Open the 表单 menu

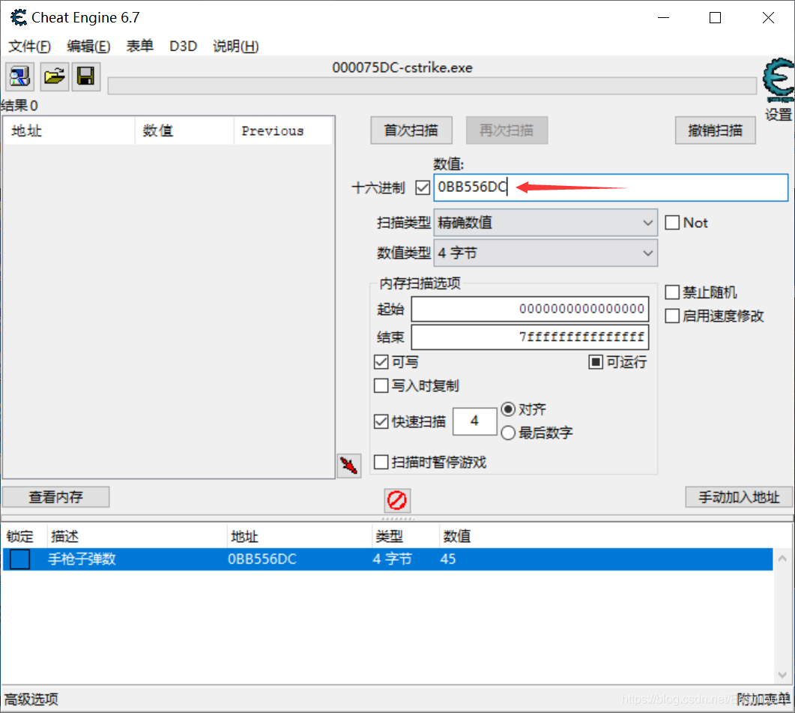click(x=140, y=46)
